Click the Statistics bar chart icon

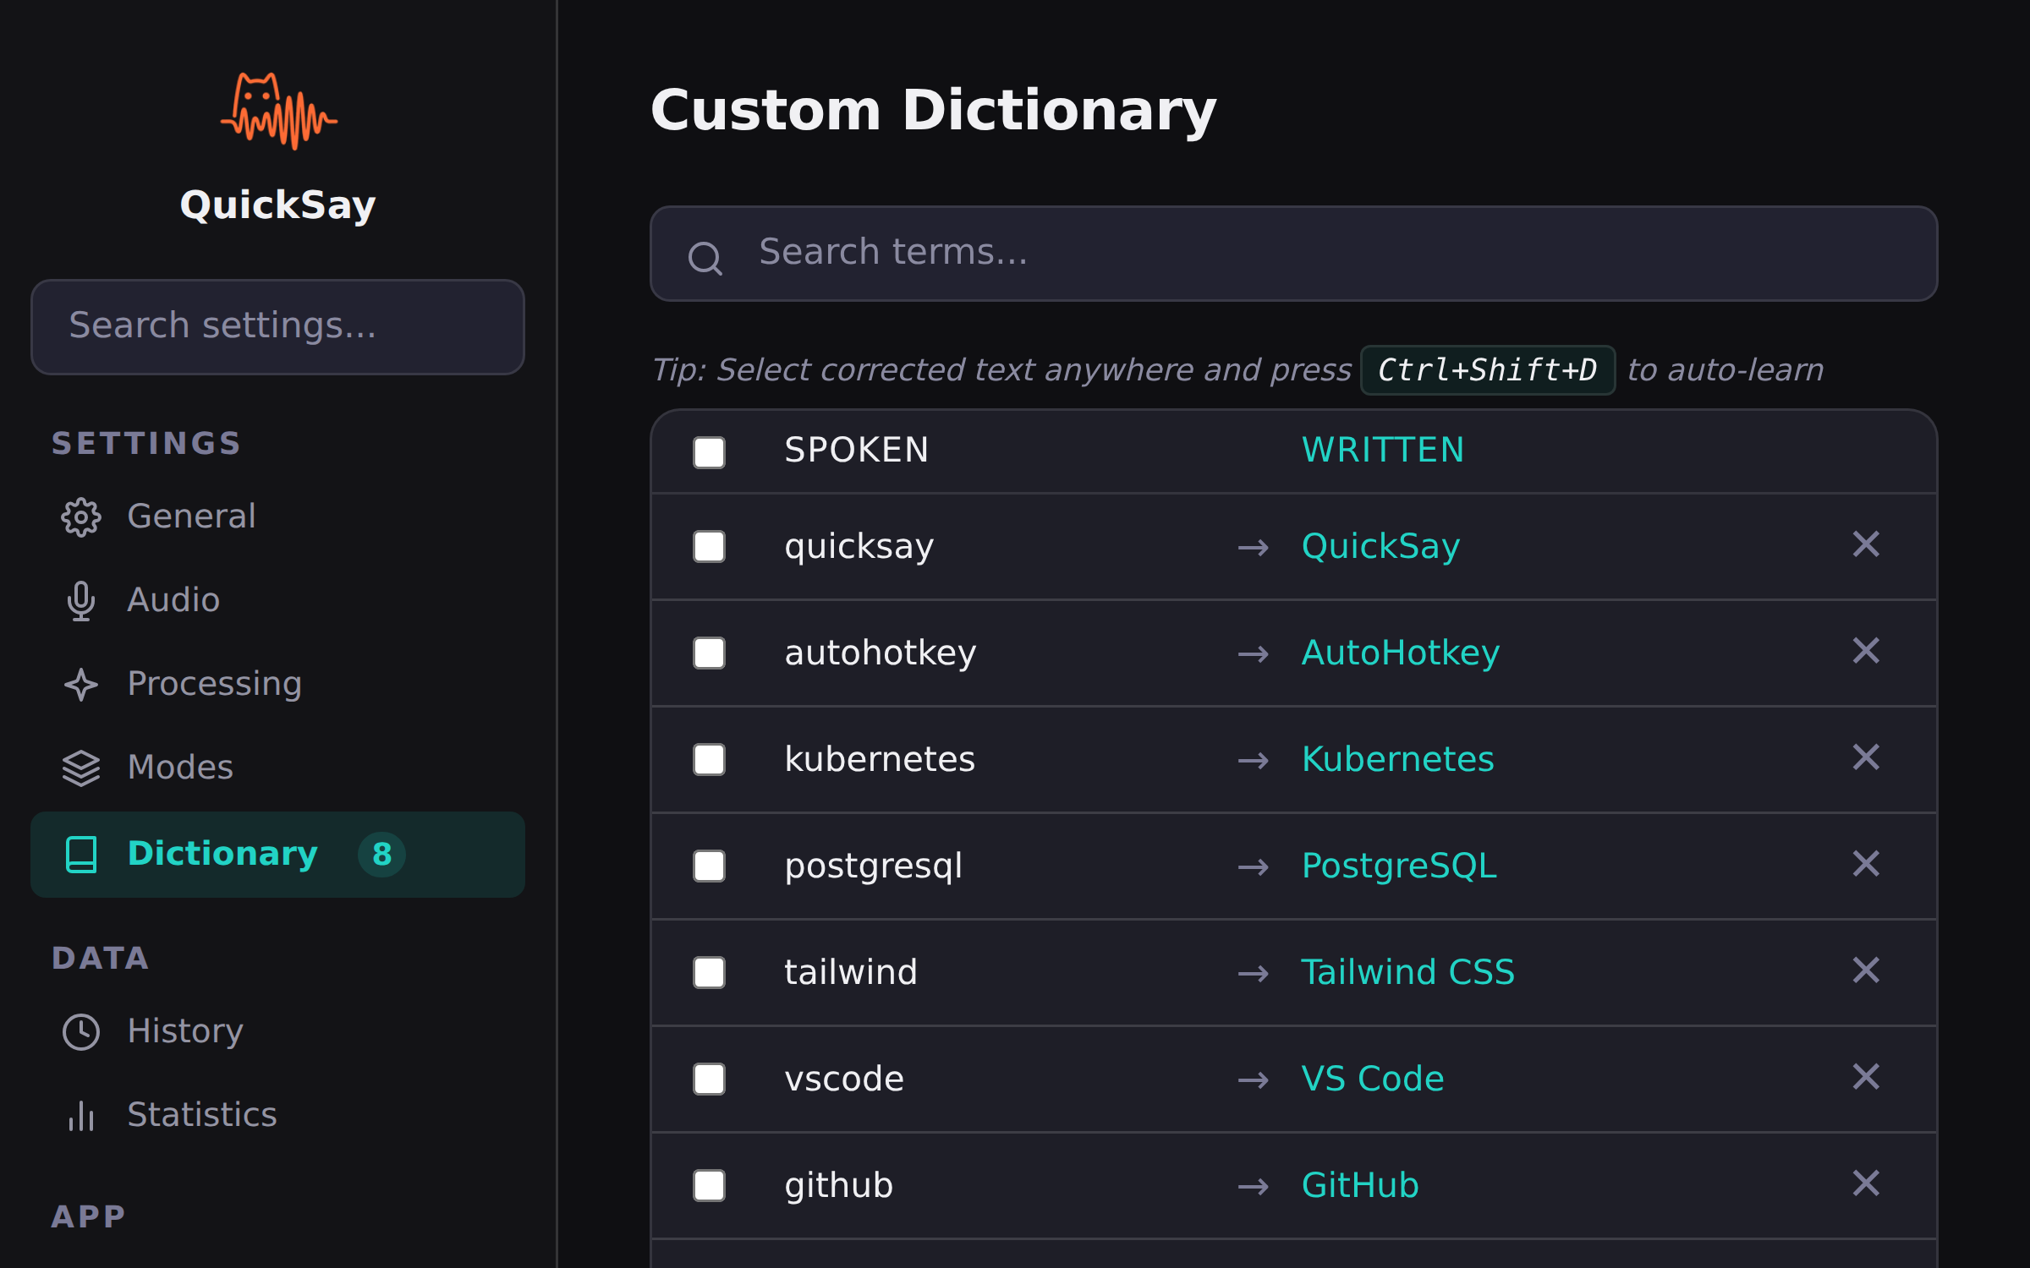[80, 1116]
